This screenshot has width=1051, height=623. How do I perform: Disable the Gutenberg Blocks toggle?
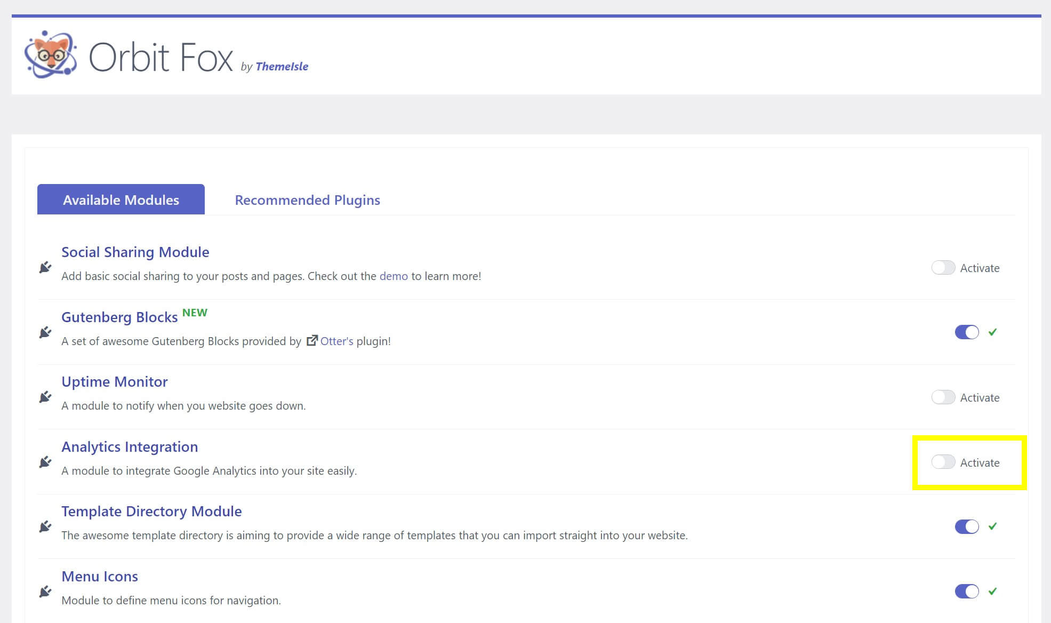[x=967, y=332]
